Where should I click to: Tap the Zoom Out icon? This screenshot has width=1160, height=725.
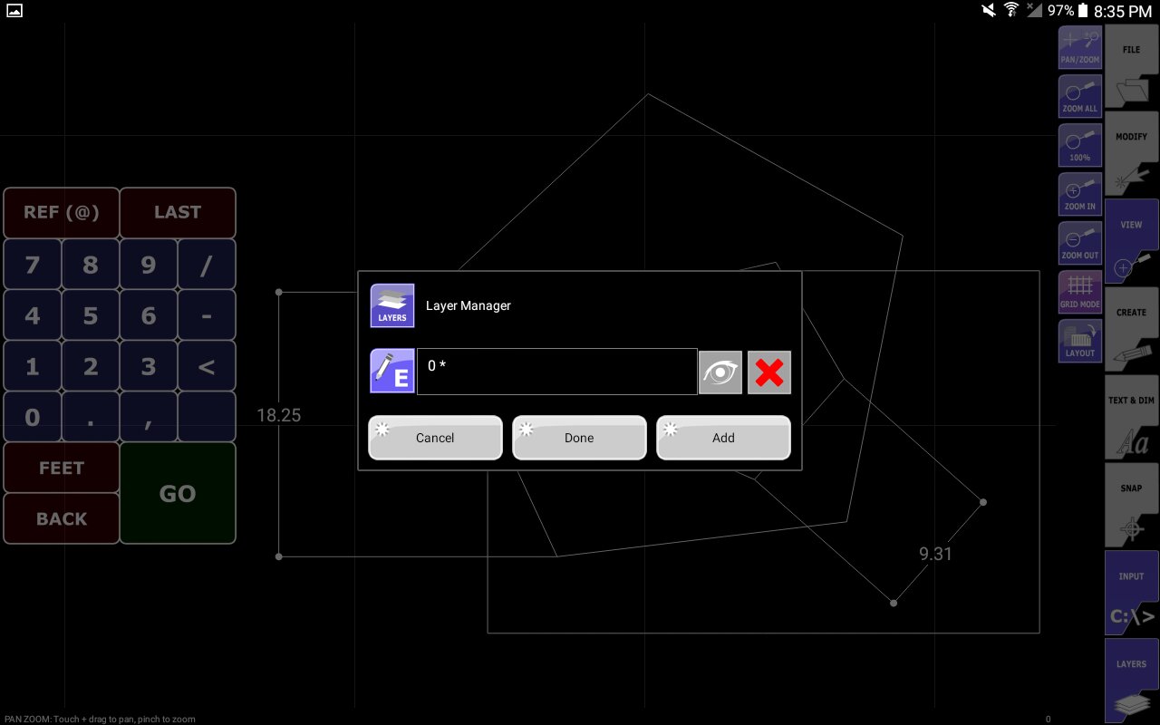point(1080,242)
